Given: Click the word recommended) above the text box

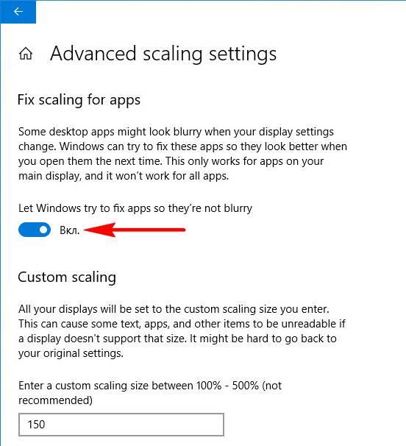Looking at the screenshot, I should (x=55, y=400).
